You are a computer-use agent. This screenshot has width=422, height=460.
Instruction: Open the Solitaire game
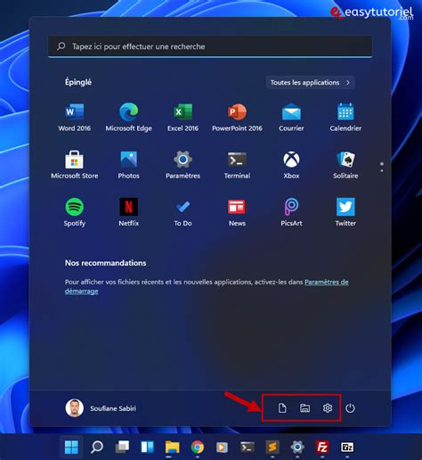point(345,165)
